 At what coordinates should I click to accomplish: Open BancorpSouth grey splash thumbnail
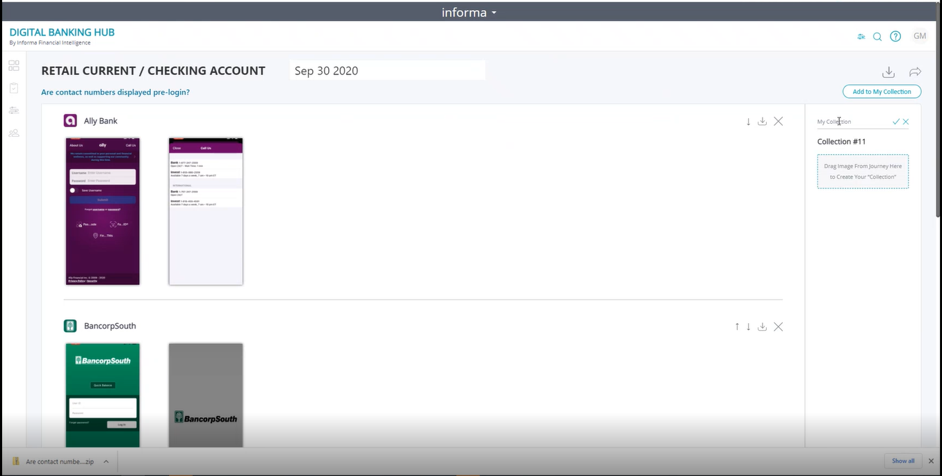[206, 395]
